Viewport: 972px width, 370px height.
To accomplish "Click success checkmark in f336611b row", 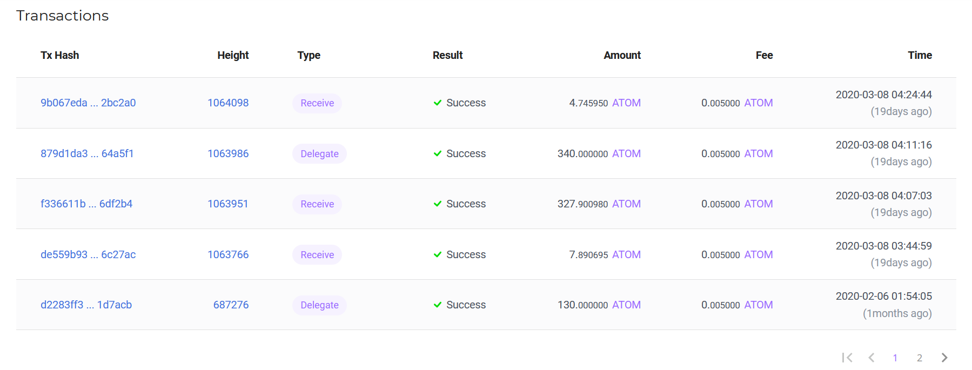I will (x=438, y=204).
